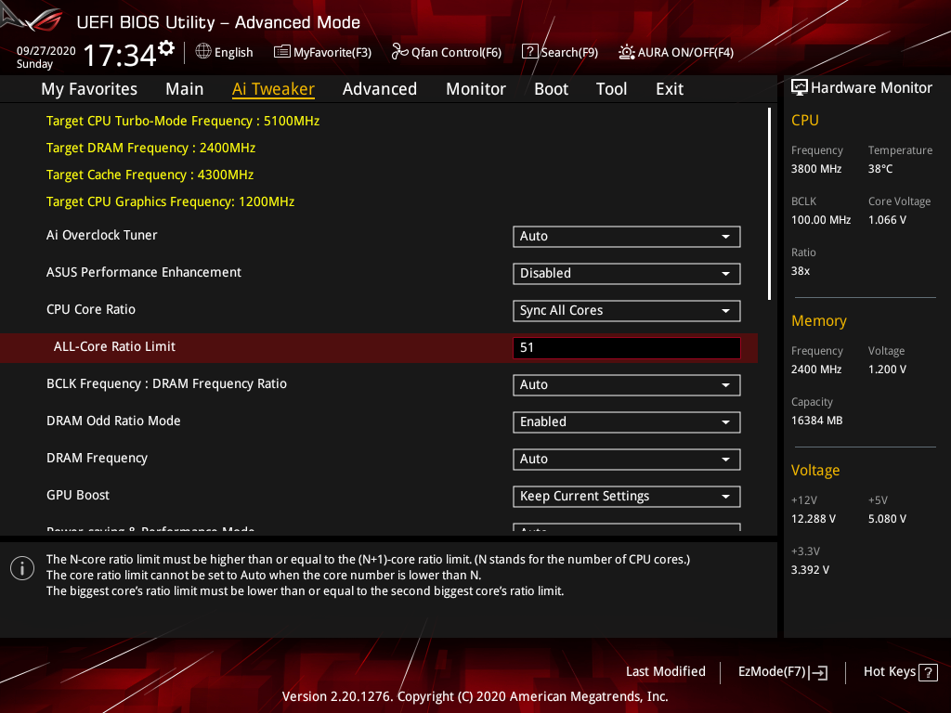Click the MyFavorite list icon

282,52
